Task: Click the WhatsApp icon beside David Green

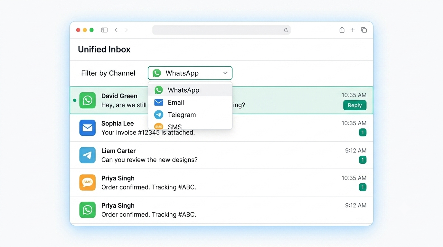Action: tap(88, 100)
